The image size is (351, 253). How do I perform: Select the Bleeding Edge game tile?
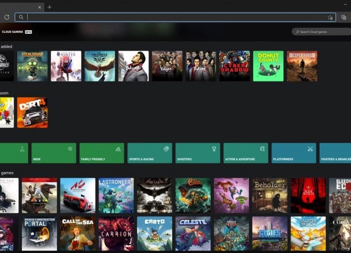click(x=340, y=196)
